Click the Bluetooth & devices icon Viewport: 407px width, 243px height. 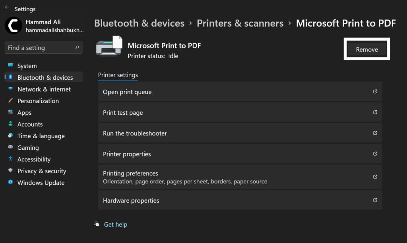click(x=10, y=77)
